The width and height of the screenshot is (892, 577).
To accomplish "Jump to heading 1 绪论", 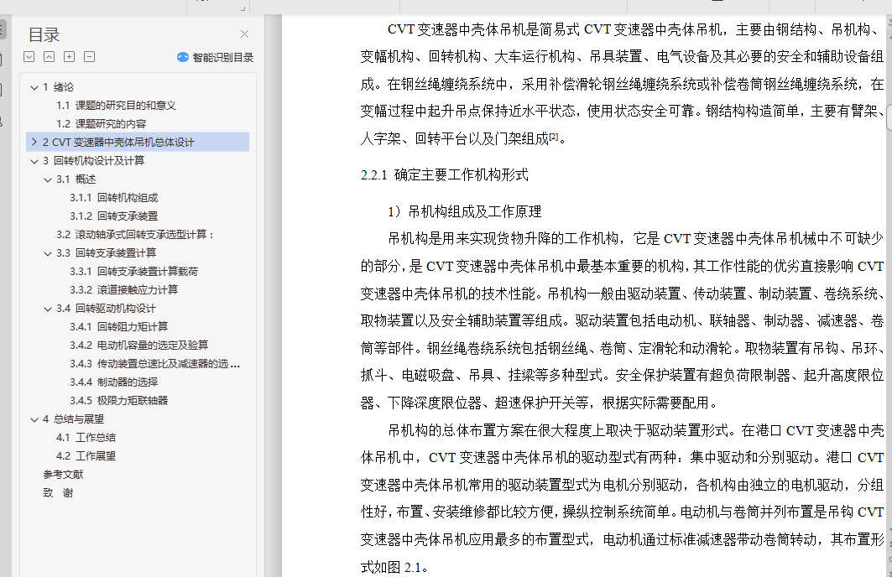I will [x=58, y=87].
